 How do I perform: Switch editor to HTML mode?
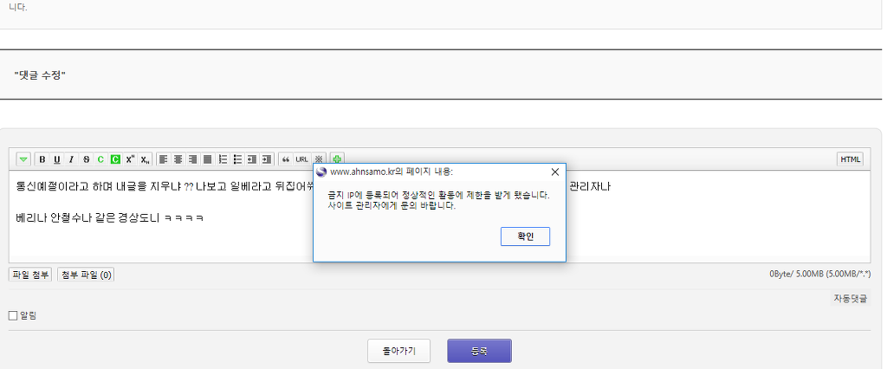[x=850, y=159]
